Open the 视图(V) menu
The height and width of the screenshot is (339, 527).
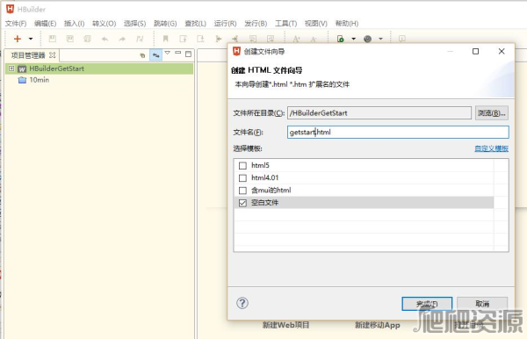pos(316,24)
